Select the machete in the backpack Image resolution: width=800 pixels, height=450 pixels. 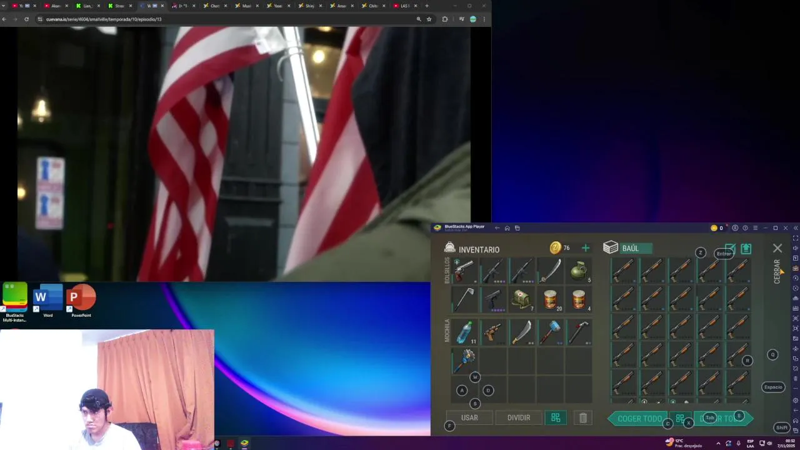pos(522,332)
